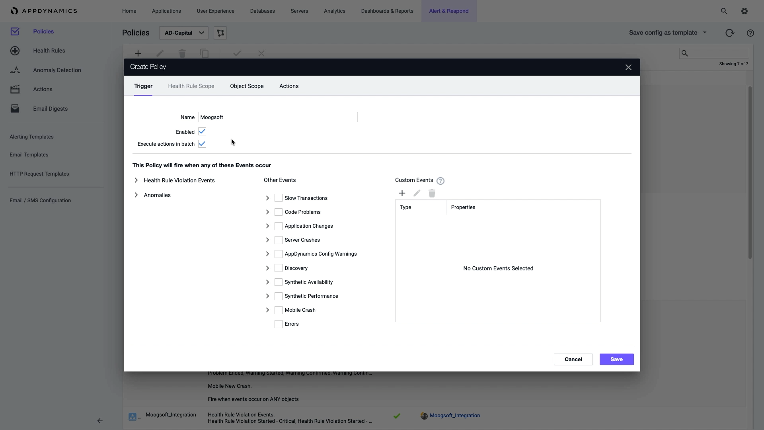Open Alerting Templates in sidebar
Image resolution: width=764 pixels, height=430 pixels.
[31, 137]
